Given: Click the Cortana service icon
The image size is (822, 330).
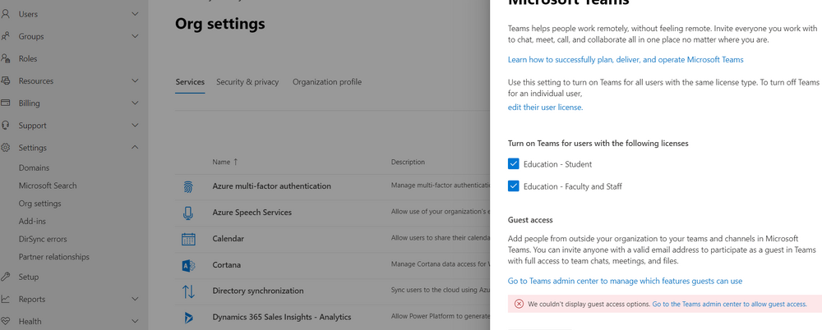Looking at the screenshot, I should pos(188,266).
